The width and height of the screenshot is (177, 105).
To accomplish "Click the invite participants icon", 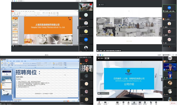I will point(128,103).
